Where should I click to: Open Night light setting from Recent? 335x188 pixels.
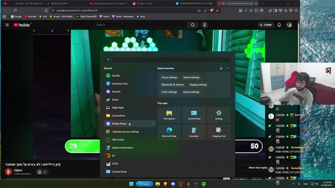[130, 108]
